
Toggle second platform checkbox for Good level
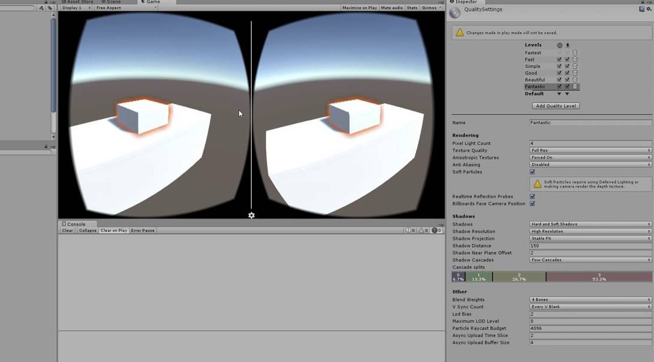click(x=567, y=73)
